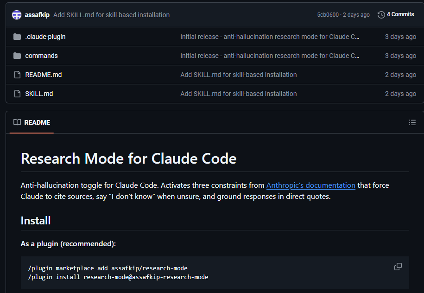
Task: Open SKILL.md row's Add SKILL.md commit message
Action: (239, 94)
